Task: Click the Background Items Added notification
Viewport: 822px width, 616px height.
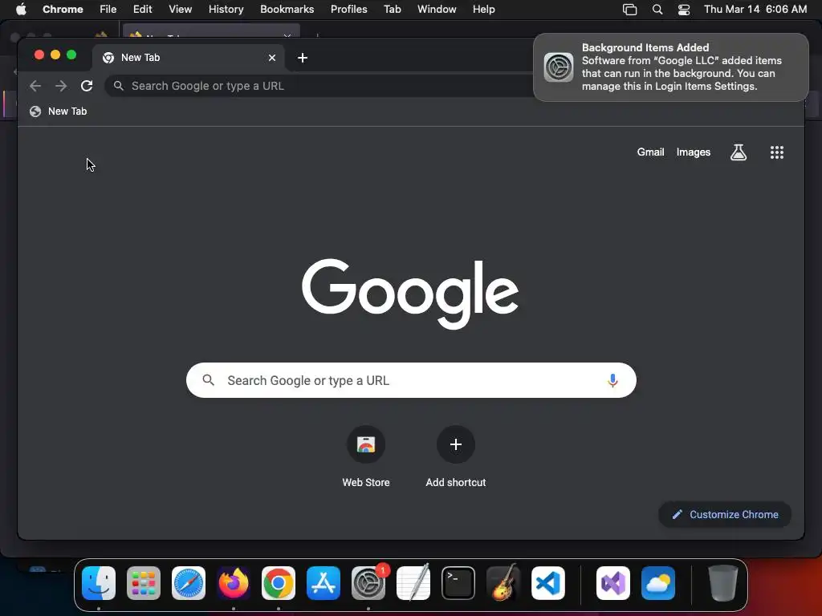Action: tap(670, 67)
